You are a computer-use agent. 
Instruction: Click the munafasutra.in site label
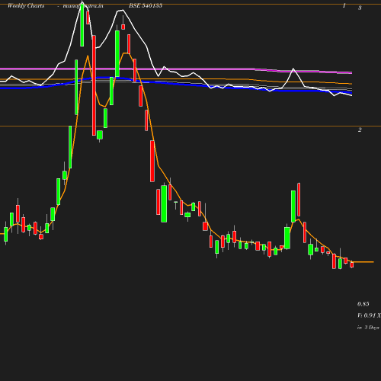(83, 6)
